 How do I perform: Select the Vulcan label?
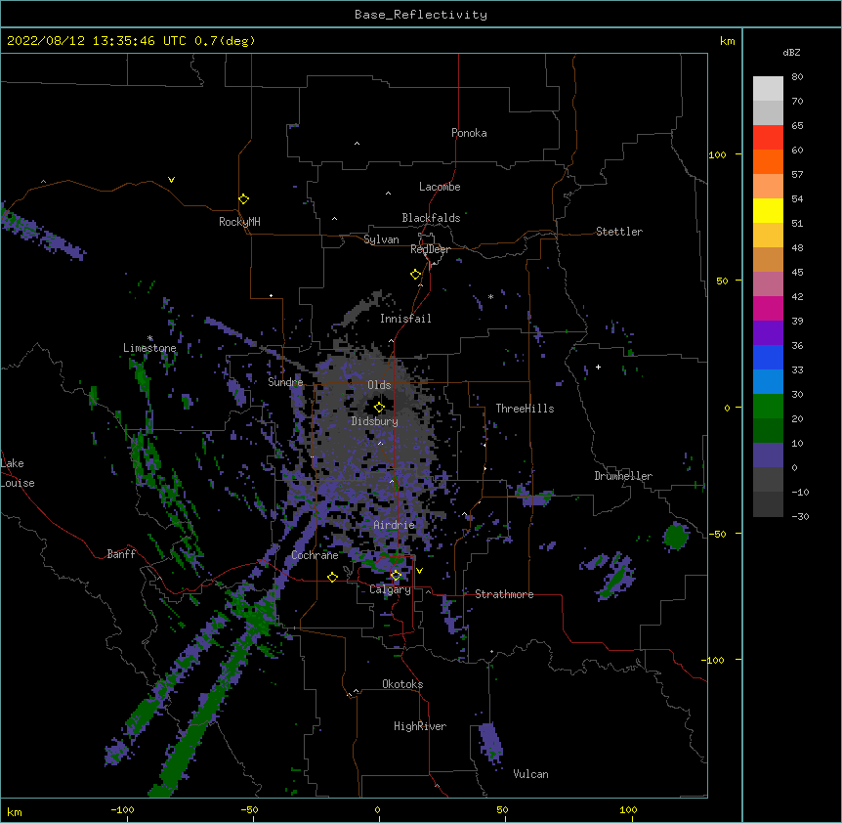pos(530,774)
